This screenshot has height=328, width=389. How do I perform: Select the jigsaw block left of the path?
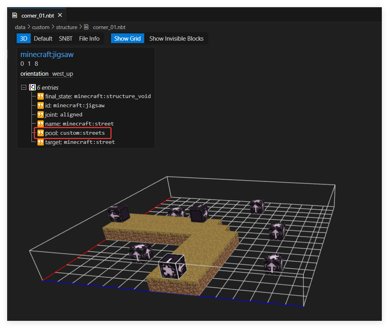click(141, 253)
